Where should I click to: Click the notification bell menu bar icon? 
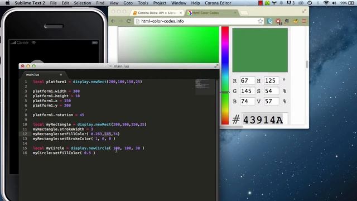click(281, 3)
